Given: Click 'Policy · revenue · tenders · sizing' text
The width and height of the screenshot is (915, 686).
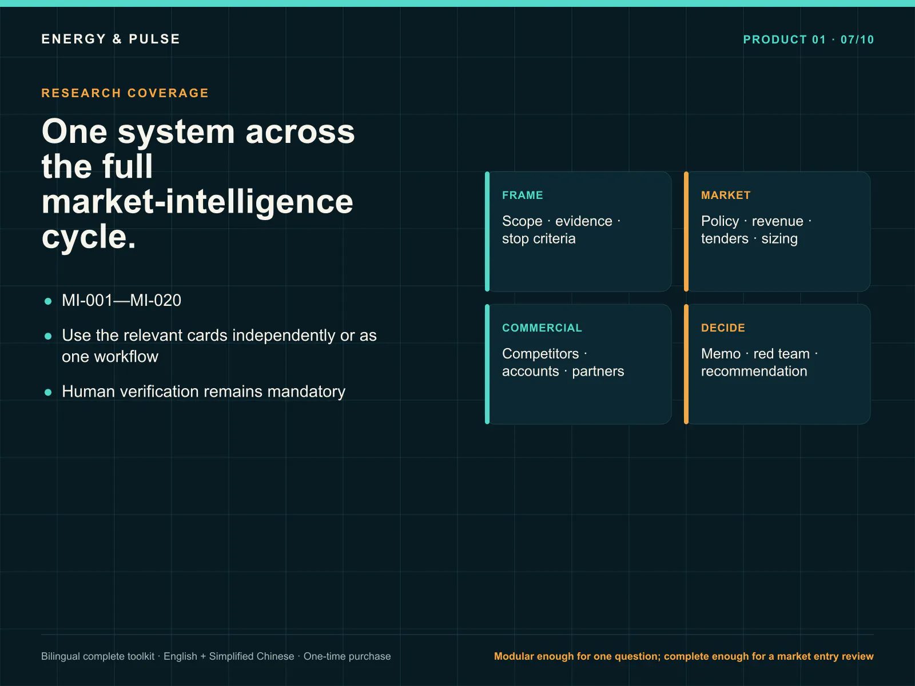Looking at the screenshot, I should 757,230.
